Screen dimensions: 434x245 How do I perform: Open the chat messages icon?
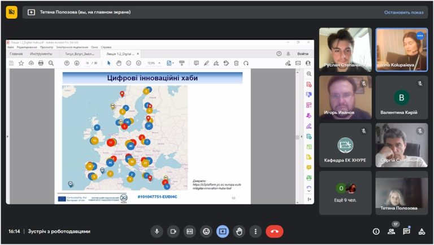tap(406, 231)
